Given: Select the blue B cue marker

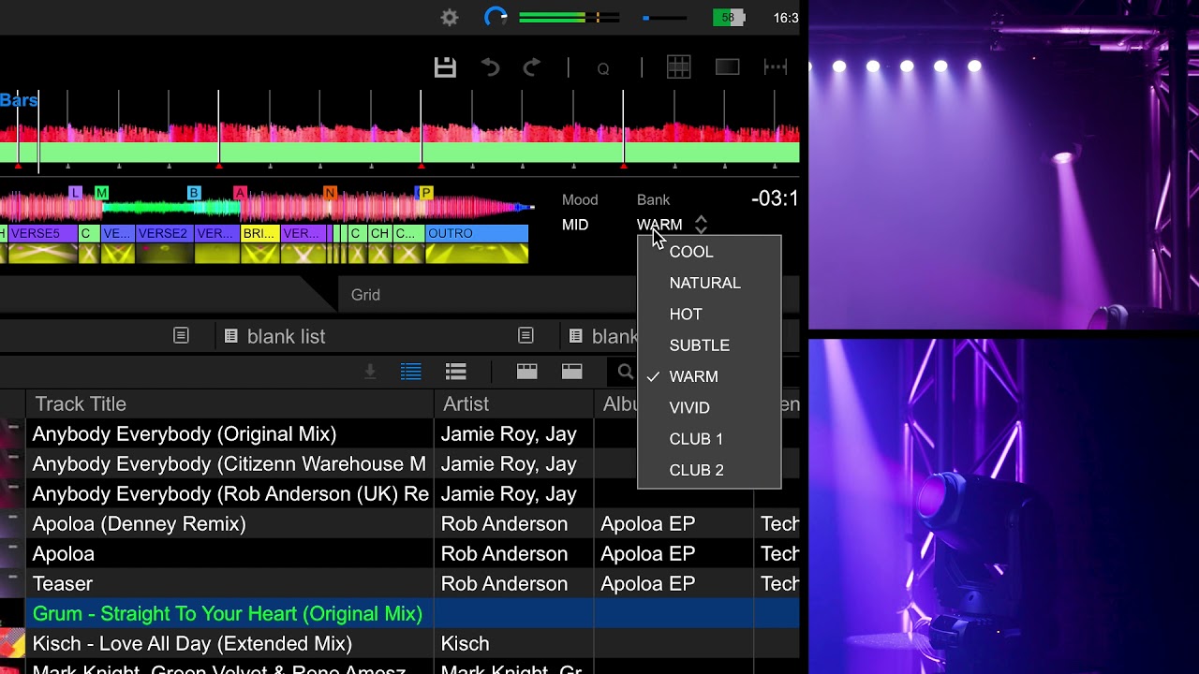Looking at the screenshot, I should [194, 193].
